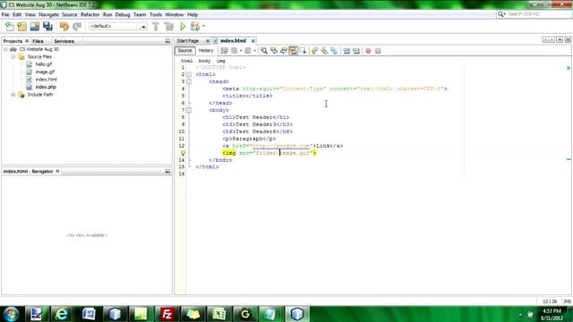
Task: Click the Find Previous Occurrence icon
Action: tap(274, 51)
